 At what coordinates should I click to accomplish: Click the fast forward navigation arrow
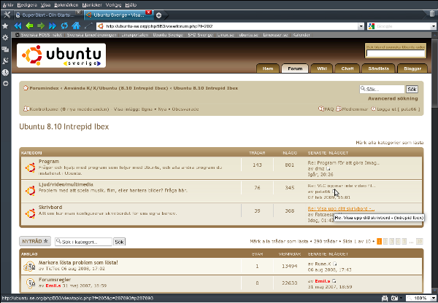(53, 26)
